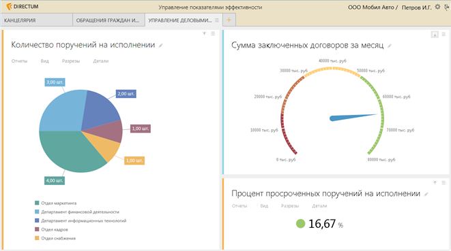
Task: Open menu of Процент просроченных поручений widget
Action: [443, 182]
